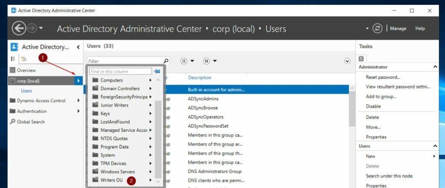Screen dimensions: 445x188
Task: Expand corp (local) child list arrow
Action: click(78, 81)
